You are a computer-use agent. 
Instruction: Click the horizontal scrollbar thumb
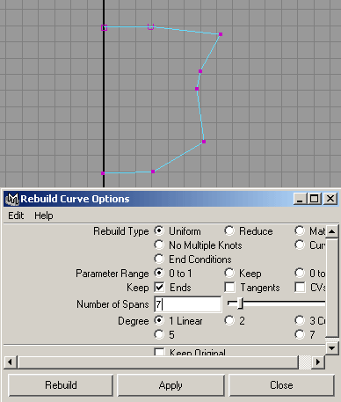[158, 362]
